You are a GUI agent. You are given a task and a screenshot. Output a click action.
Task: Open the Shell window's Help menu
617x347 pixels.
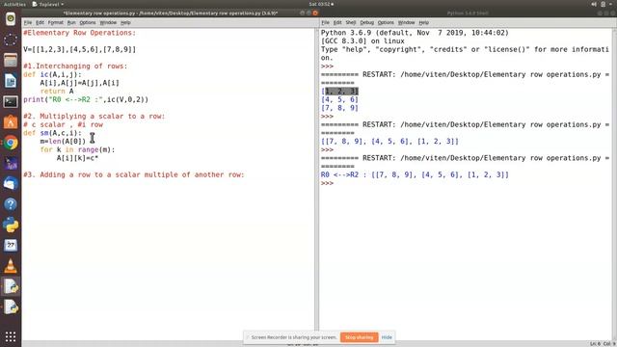(423, 22)
